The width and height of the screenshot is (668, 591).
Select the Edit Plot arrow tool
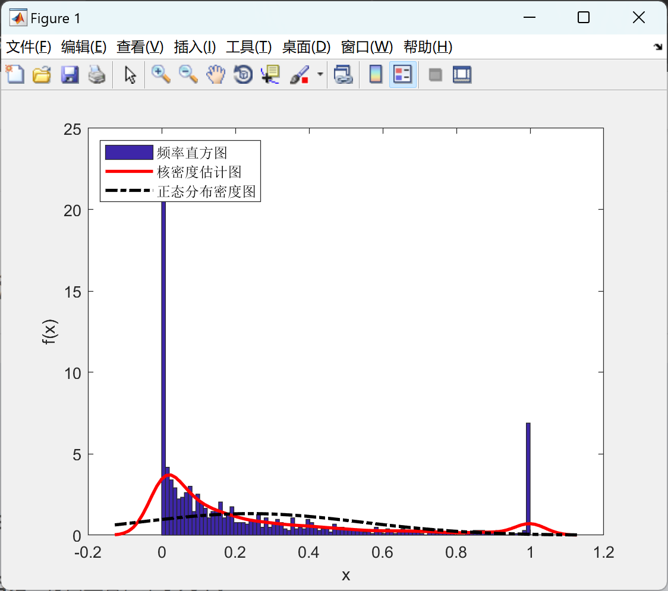pos(130,74)
